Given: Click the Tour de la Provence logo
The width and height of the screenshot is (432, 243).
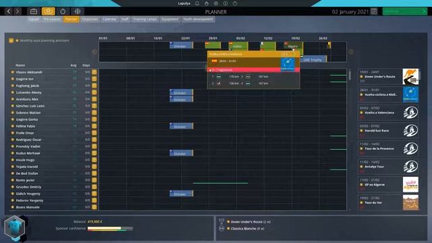Looking at the screenshot, I should coord(410,148).
